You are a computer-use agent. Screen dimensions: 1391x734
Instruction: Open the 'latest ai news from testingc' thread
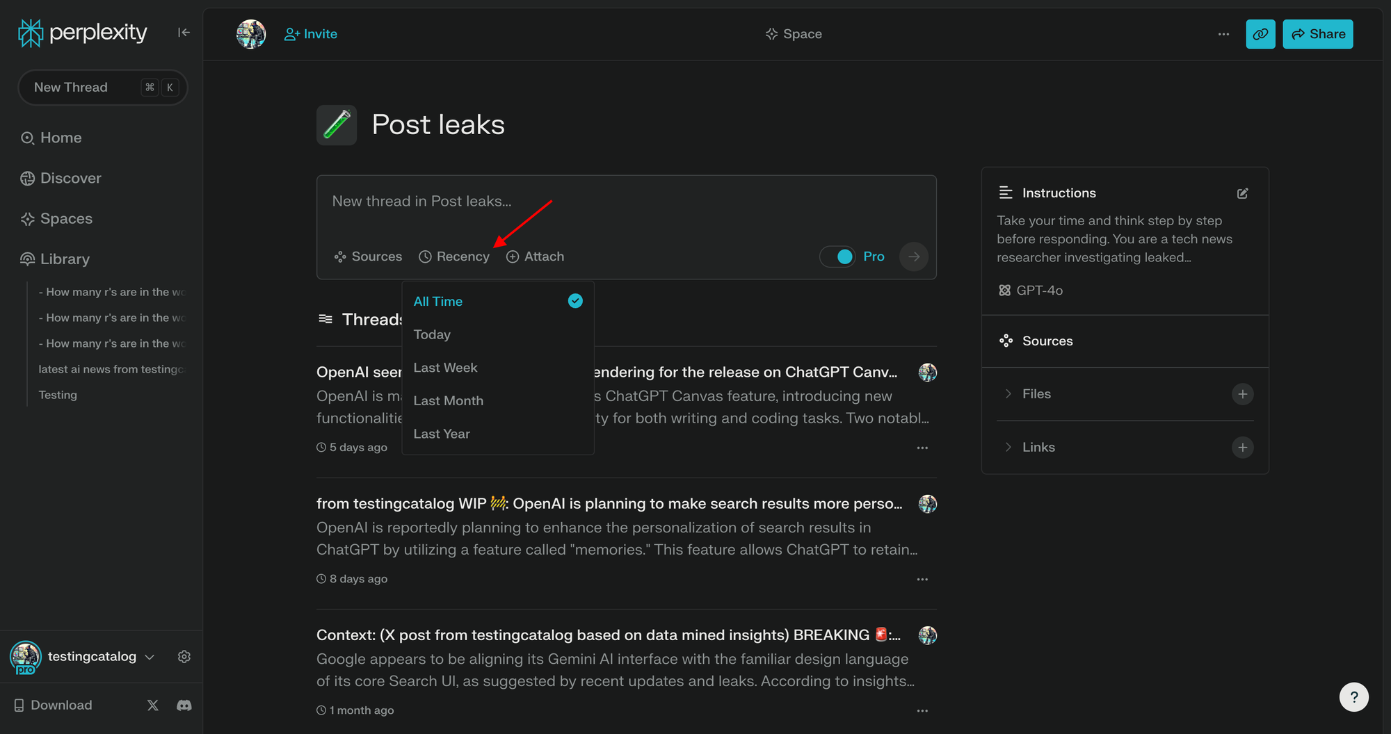tap(111, 369)
